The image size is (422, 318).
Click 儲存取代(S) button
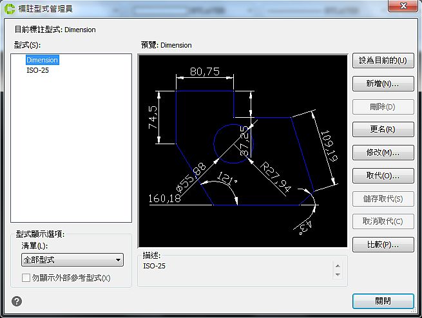click(383, 199)
